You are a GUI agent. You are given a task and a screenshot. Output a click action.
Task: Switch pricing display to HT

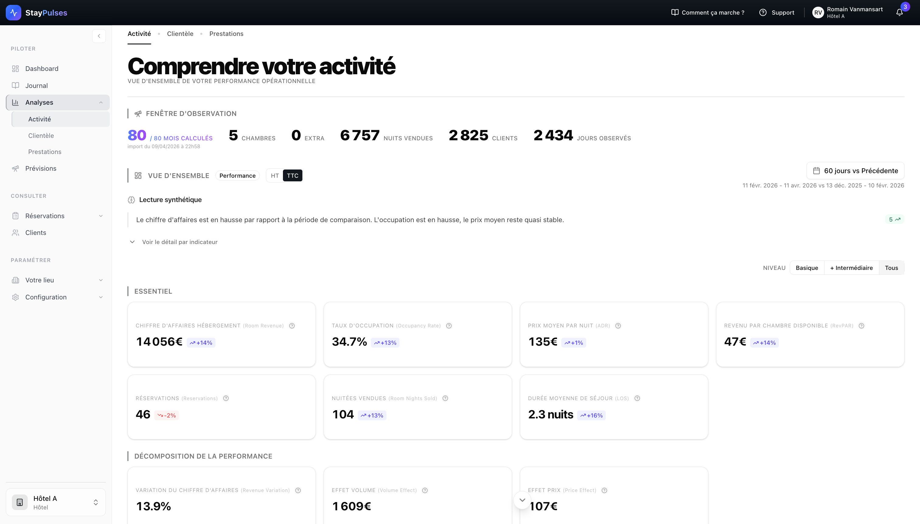tap(275, 175)
